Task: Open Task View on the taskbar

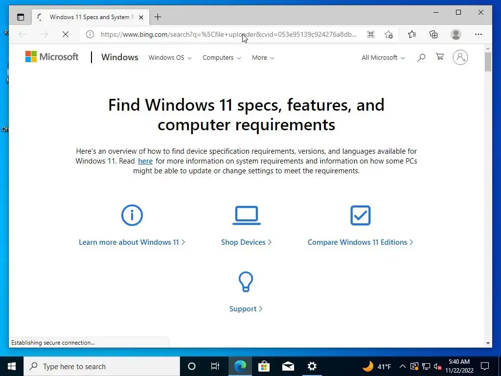Action: point(215,366)
